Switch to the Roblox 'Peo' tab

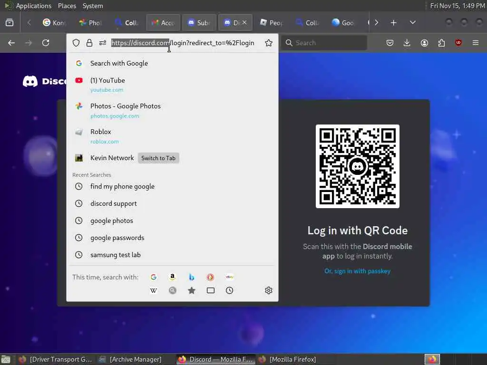(x=272, y=23)
